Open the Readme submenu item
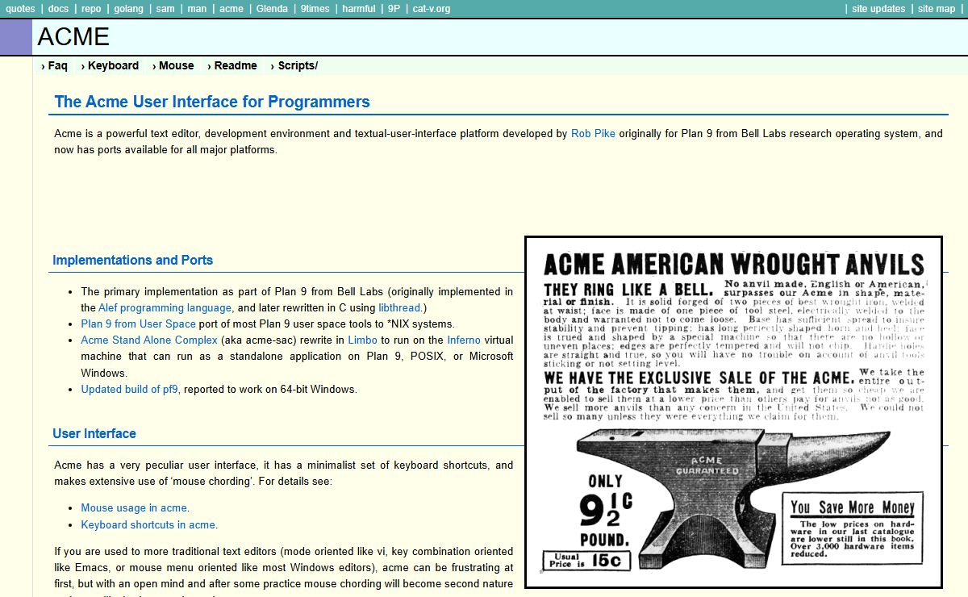The image size is (968, 597). (x=232, y=66)
